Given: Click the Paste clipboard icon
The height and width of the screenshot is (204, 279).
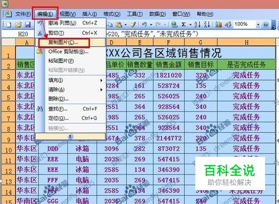Looking at the screenshot, I should point(119,24).
